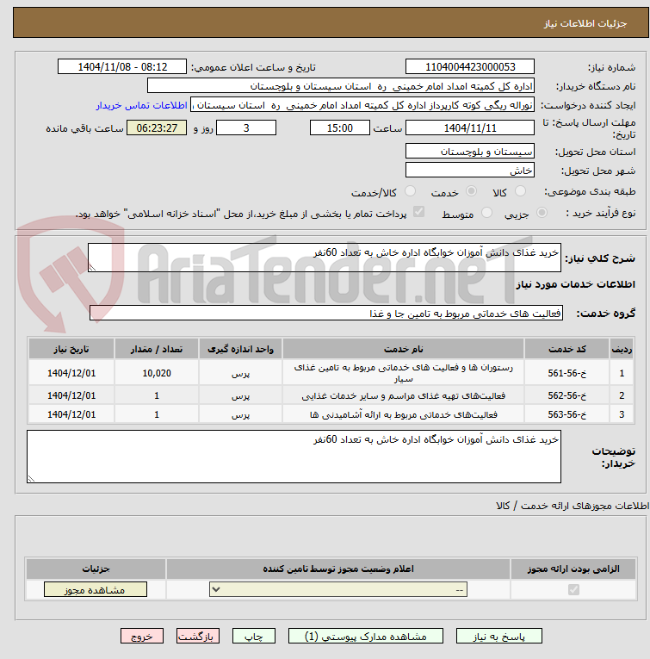Click فعالیت‌های خدماتی ارائه آشامیدنی ها service name
The height and width of the screenshot is (659, 650).
[404, 414]
